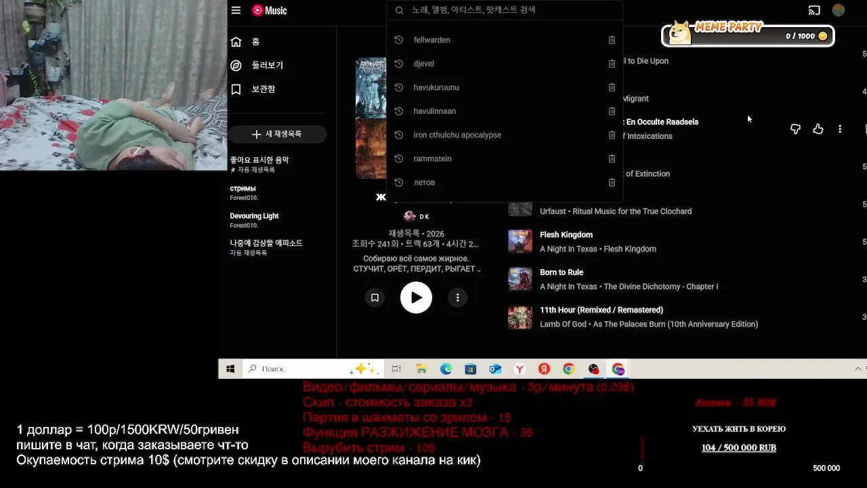Image resolution: width=867 pixels, height=488 pixels.
Task: Open File Explorer from the taskbar
Action: [x=421, y=369]
